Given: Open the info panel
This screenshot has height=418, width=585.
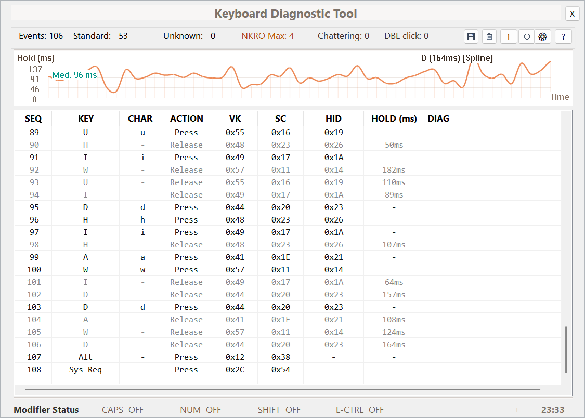Looking at the screenshot, I should pyautogui.click(x=509, y=36).
